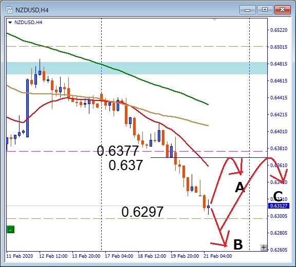Click the 0.62805 price scale value
296x267 pixels.
(279, 233)
